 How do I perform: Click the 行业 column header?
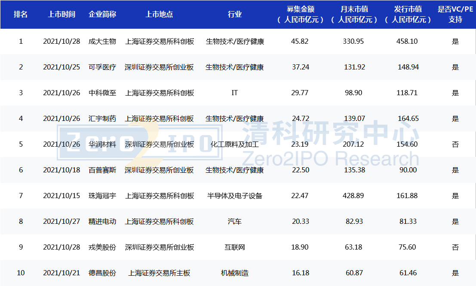235,14
